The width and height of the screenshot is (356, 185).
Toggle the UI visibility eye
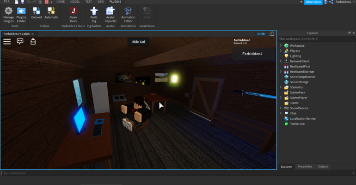[x=261, y=34]
